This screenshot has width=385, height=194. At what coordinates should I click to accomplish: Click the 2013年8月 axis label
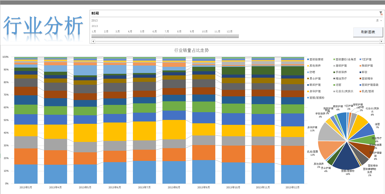(x=174, y=187)
